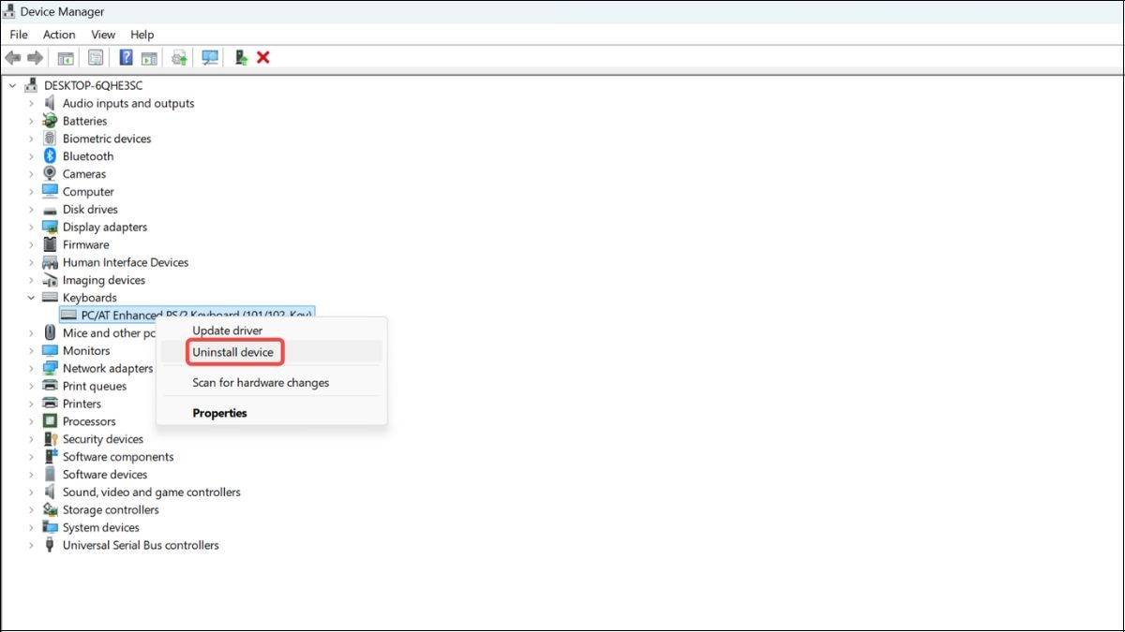Click the Back arrow toolbar icon
The width and height of the screenshot is (1125, 632).
(13, 58)
